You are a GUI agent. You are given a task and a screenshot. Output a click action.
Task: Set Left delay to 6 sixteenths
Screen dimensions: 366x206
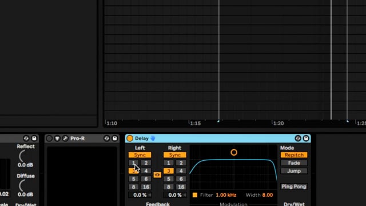(x=146, y=179)
